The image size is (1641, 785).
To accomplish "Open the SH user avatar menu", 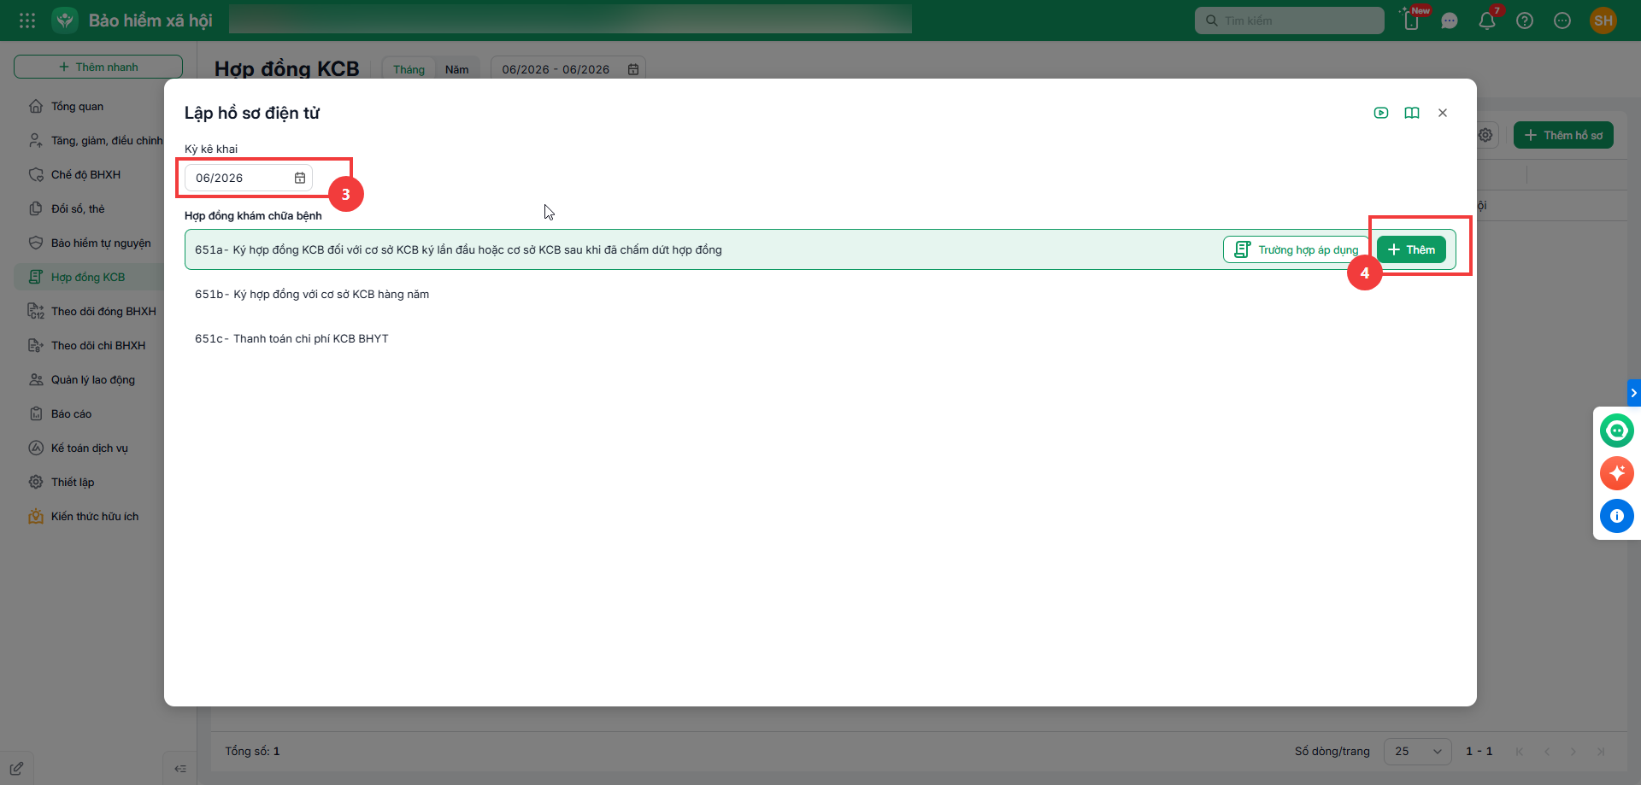I will [1603, 21].
